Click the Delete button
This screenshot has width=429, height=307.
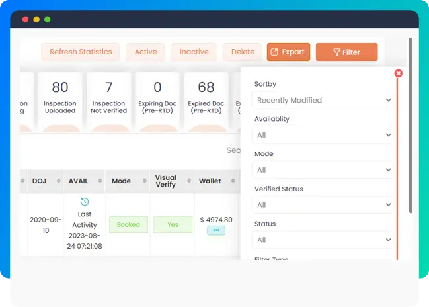pyautogui.click(x=243, y=52)
